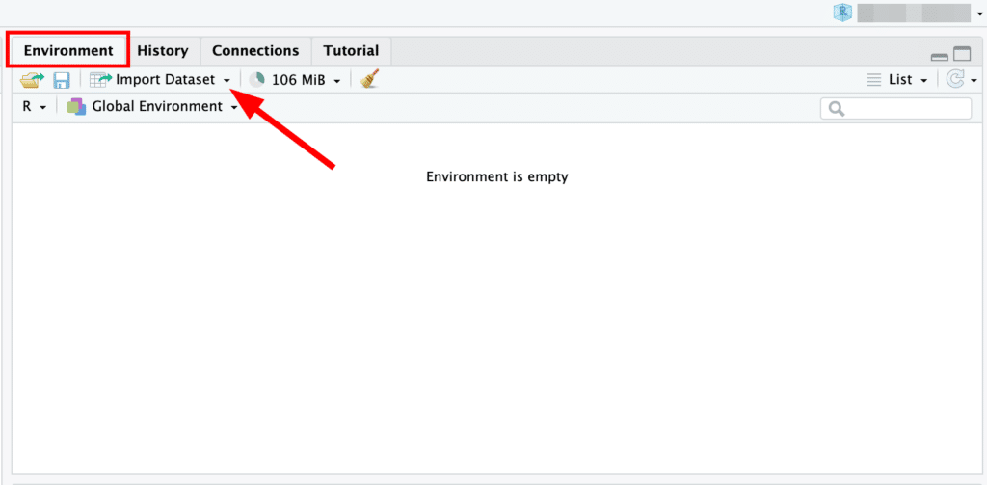
Task: Click the 106 MiB memory usage label
Action: pyautogui.click(x=298, y=80)
